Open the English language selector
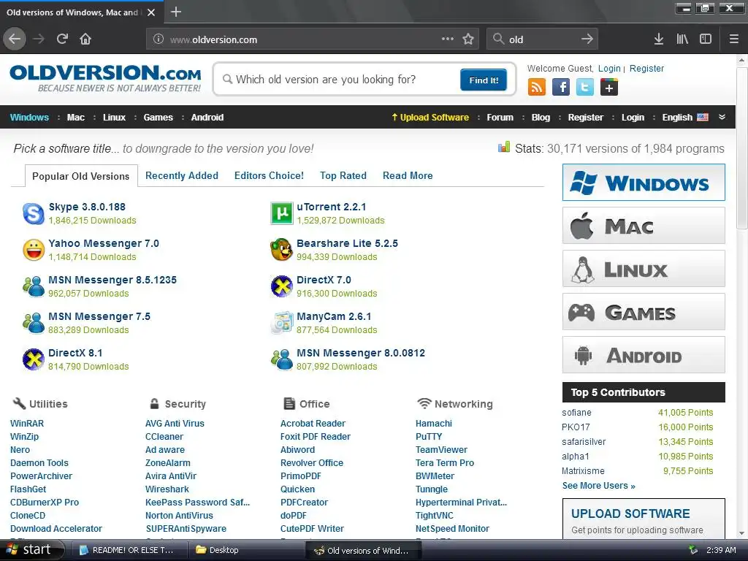Image resolution: width=748 pixels, height=561 pixels. [685, 118]
